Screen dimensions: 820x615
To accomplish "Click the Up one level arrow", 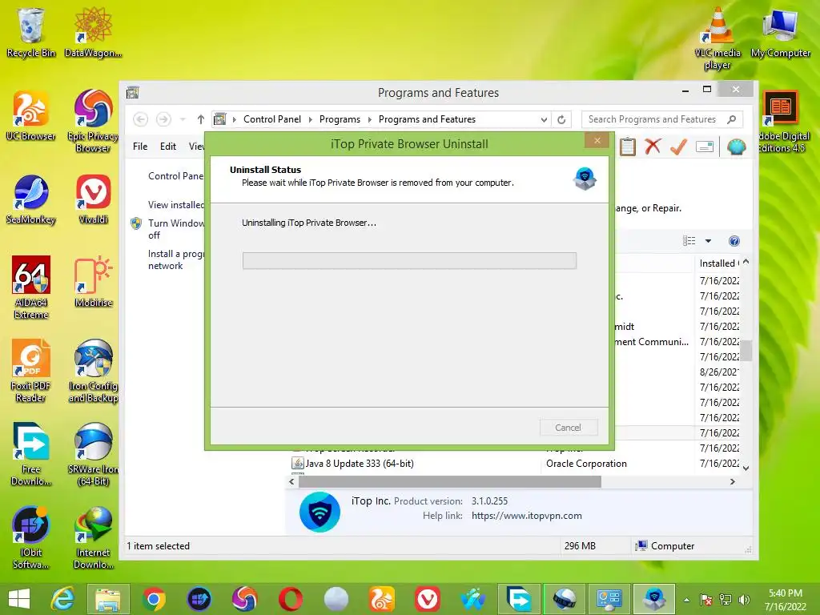I will point(201,119).
